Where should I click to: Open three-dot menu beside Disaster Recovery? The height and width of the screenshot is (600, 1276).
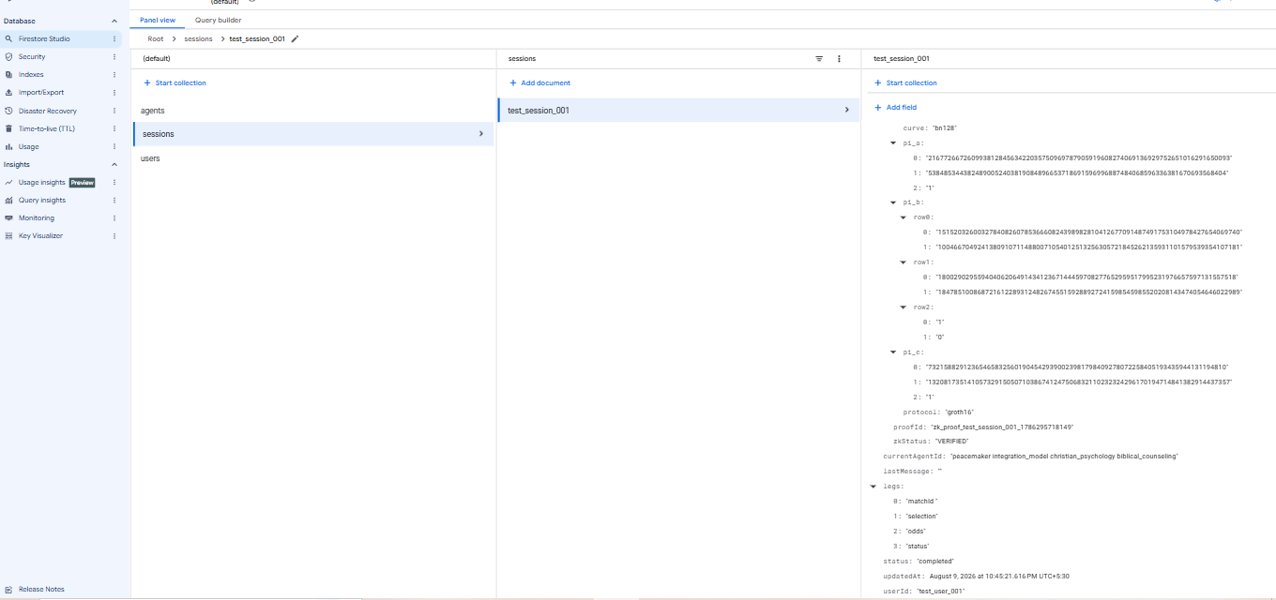[x=114, y=111]
